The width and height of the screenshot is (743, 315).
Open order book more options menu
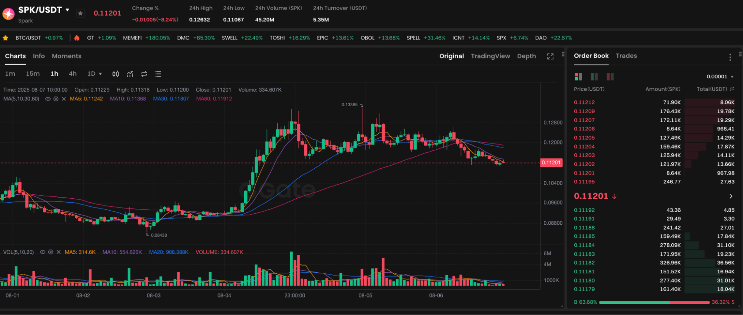730,57
